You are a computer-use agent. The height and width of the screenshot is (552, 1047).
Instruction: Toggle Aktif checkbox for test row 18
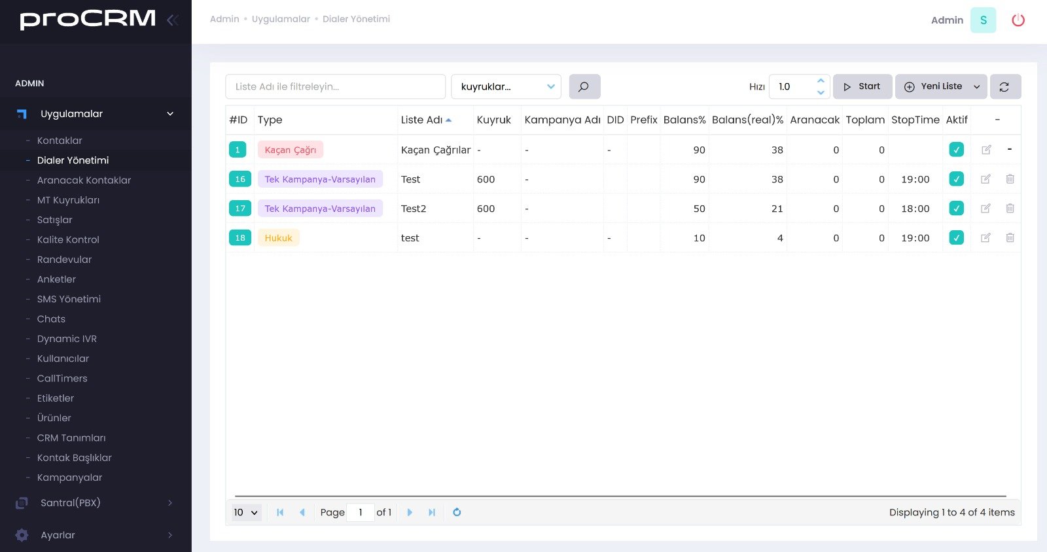[x=956, y=238]
